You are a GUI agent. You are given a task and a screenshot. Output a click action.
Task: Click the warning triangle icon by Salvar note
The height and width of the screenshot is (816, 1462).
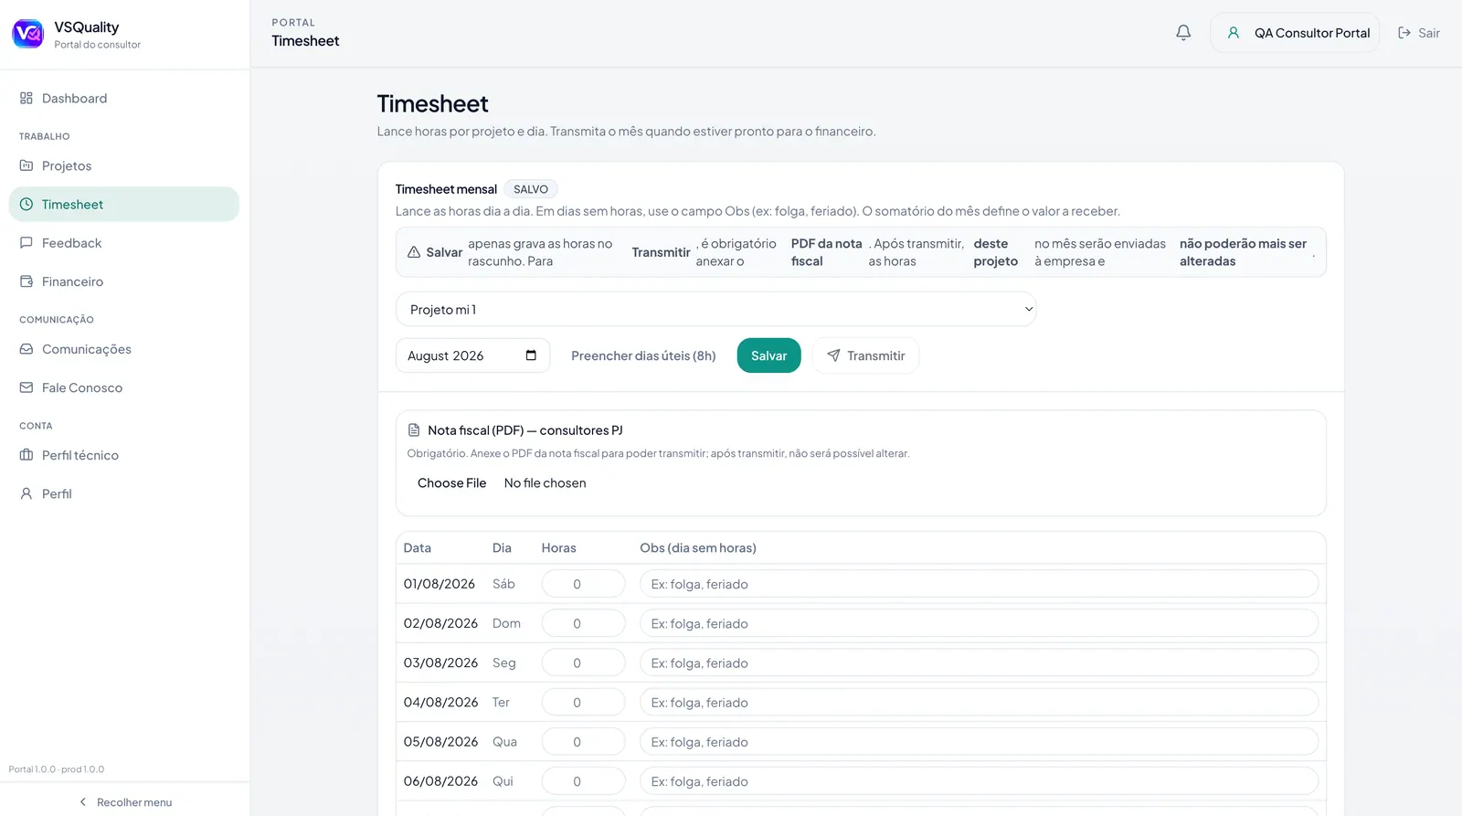(414, 252)
